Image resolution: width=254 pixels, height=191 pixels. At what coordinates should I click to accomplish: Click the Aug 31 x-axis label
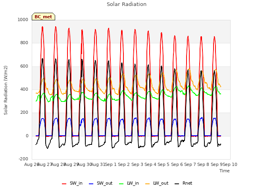(x=98, y=164)
